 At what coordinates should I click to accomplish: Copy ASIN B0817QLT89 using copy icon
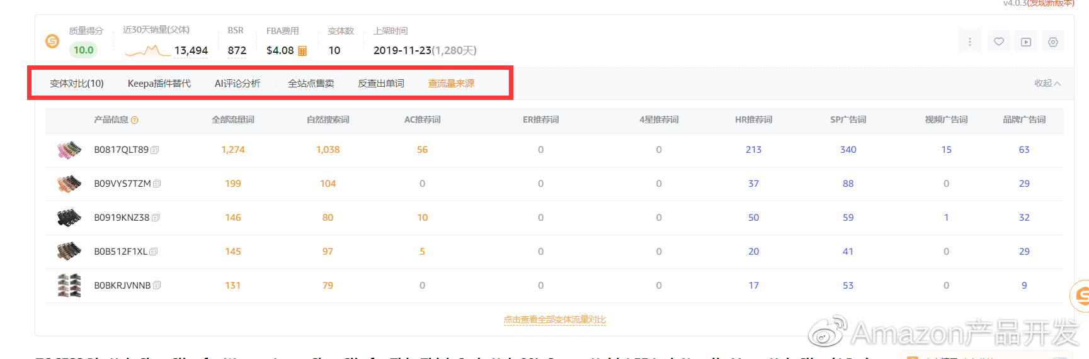pos(155,150)
